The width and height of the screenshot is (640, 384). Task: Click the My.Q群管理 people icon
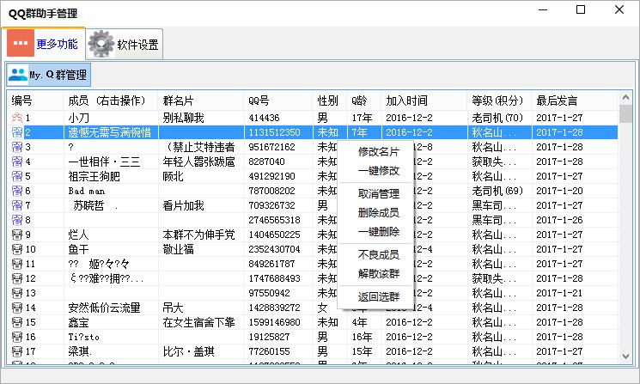tap(17, 74)
